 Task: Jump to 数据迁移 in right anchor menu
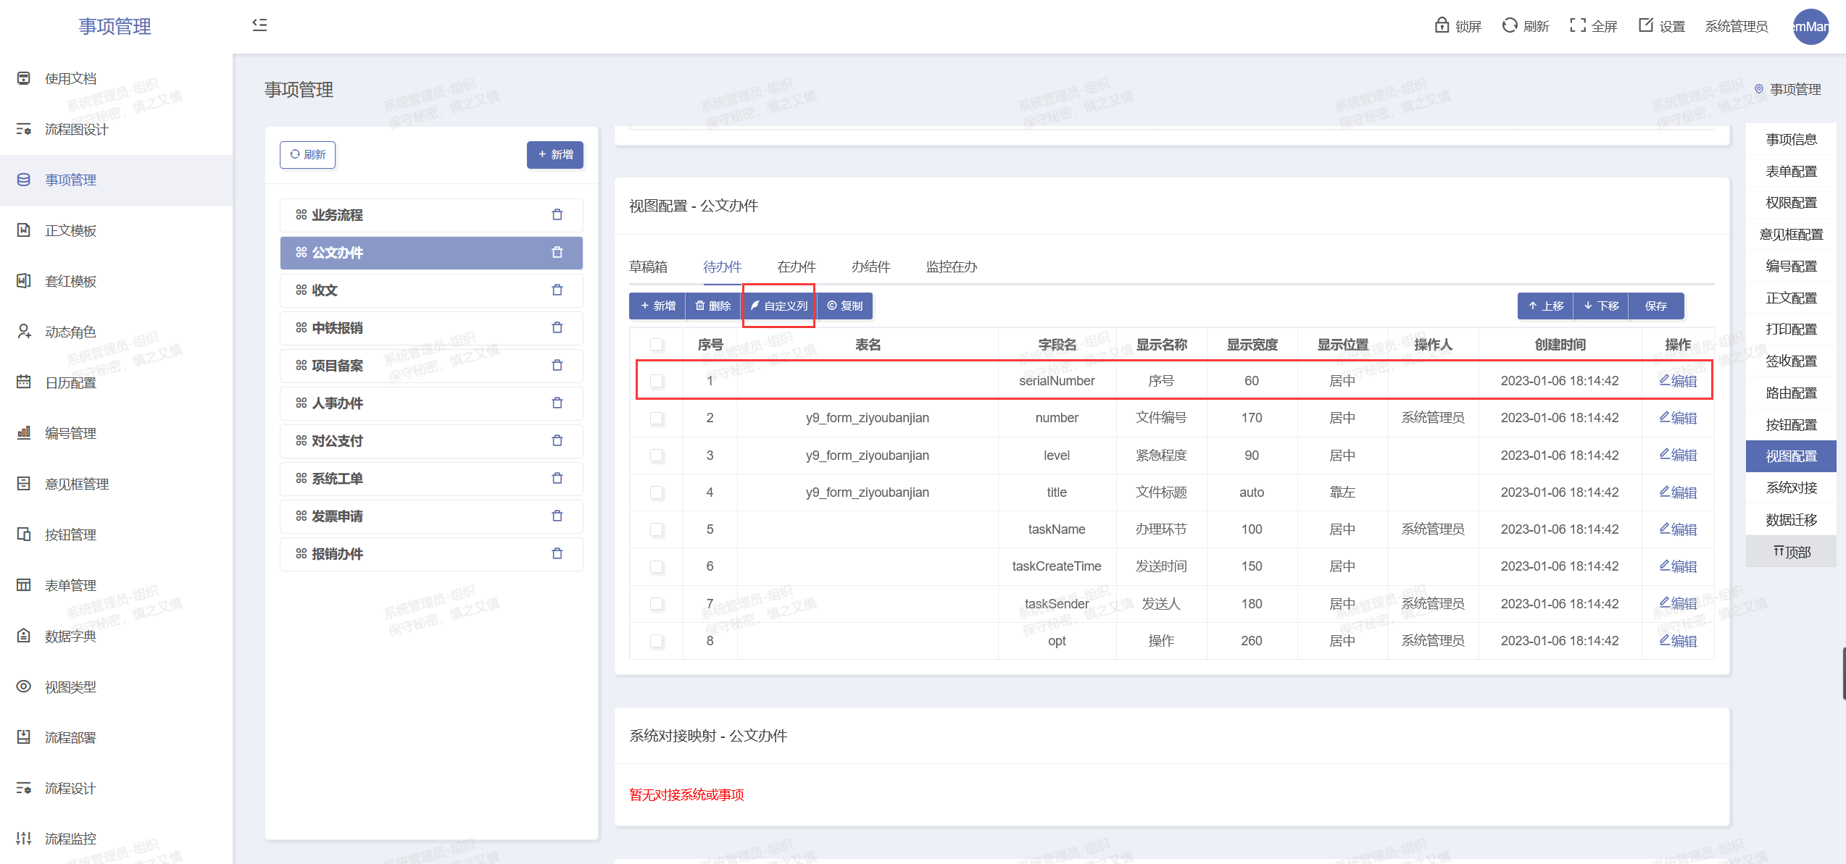[x=1791, y=519]
